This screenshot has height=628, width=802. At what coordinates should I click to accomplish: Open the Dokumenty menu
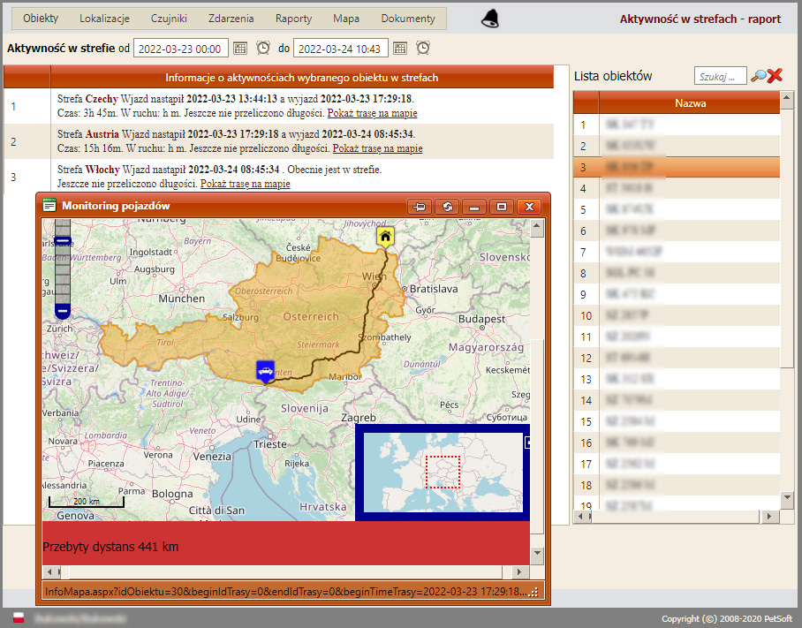408,19
